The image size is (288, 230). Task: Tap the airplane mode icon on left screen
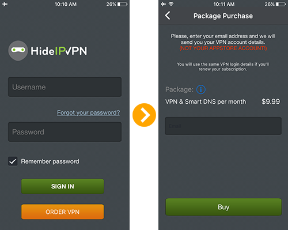[x=5, y=4]
